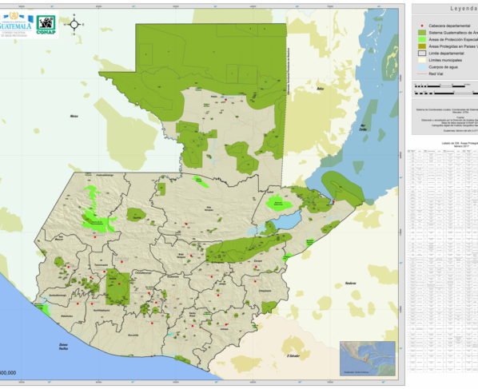Select the dark green Sistema Guatemalteco legend swatch
The width and height of the screenshot is (478, 389).
[422, 33]
